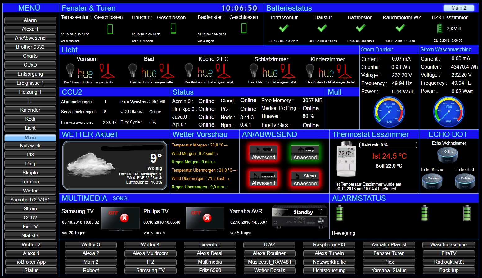Click the Fritz 6590 button

210,271
